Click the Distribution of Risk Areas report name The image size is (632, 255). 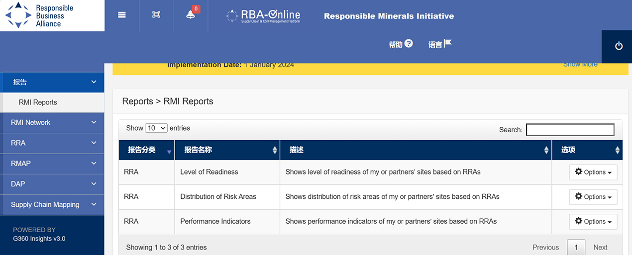point(218,197)
